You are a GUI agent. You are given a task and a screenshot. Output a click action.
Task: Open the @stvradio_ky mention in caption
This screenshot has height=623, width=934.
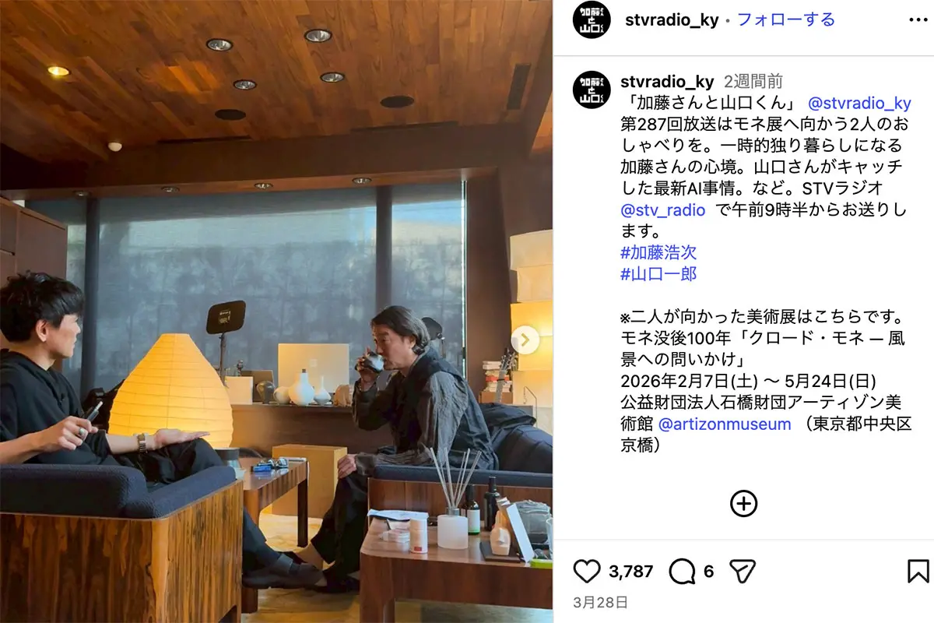[x=859, y=103]
